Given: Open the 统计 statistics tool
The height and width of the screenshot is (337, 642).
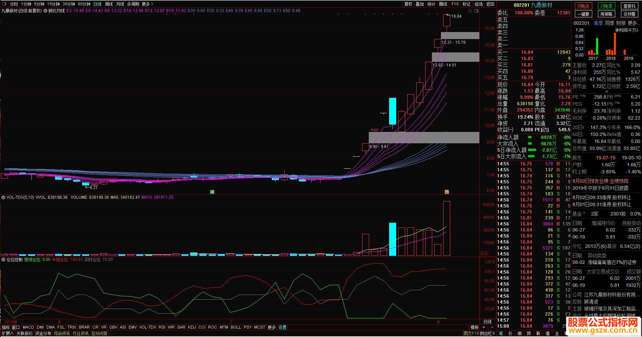Looking at the screenshot, I should [431, 4].
